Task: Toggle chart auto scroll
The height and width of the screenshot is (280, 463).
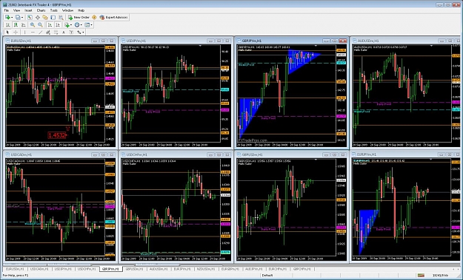Action: [50, 24]
